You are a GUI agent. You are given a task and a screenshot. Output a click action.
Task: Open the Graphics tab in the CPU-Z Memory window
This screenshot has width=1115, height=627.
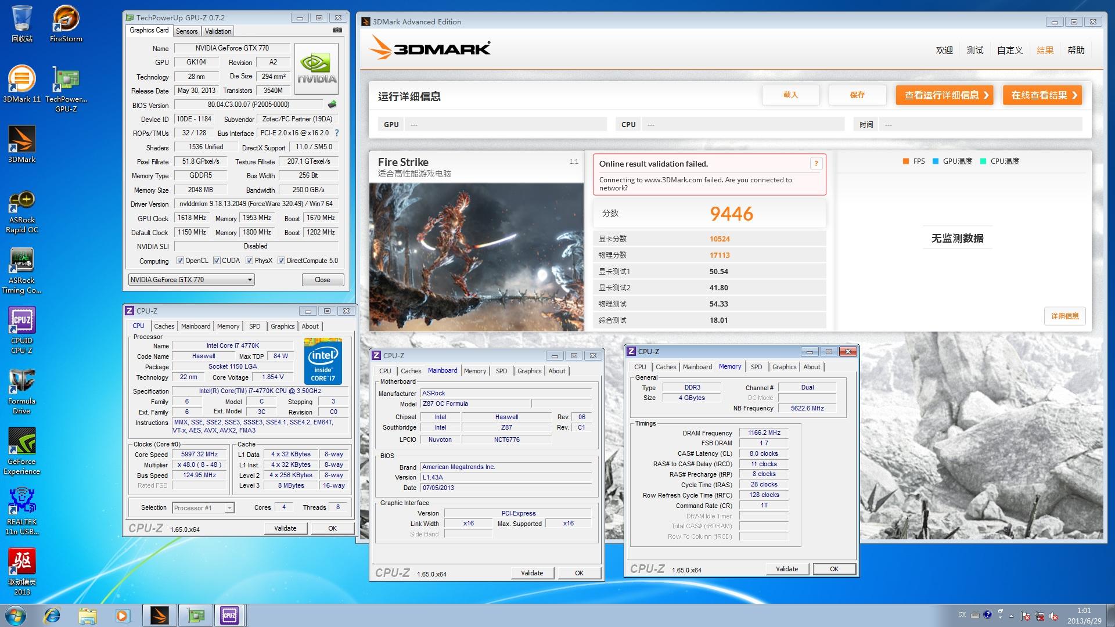[x=784, y=367]
